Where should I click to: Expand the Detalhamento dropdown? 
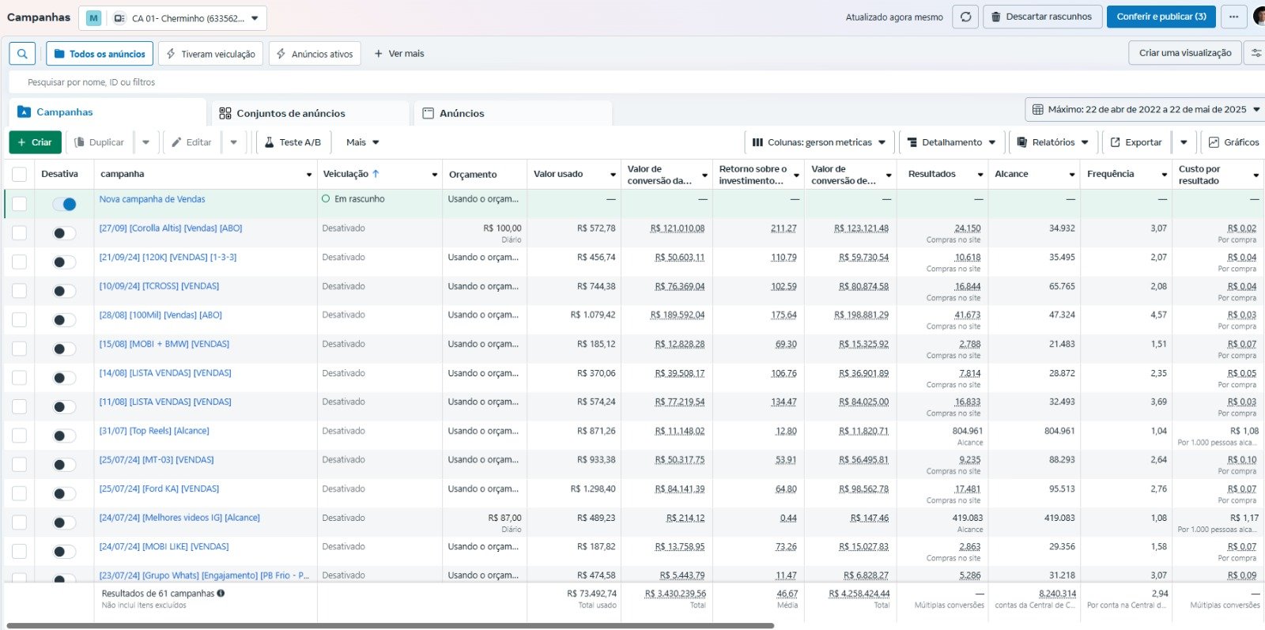[x=951, y=142]
